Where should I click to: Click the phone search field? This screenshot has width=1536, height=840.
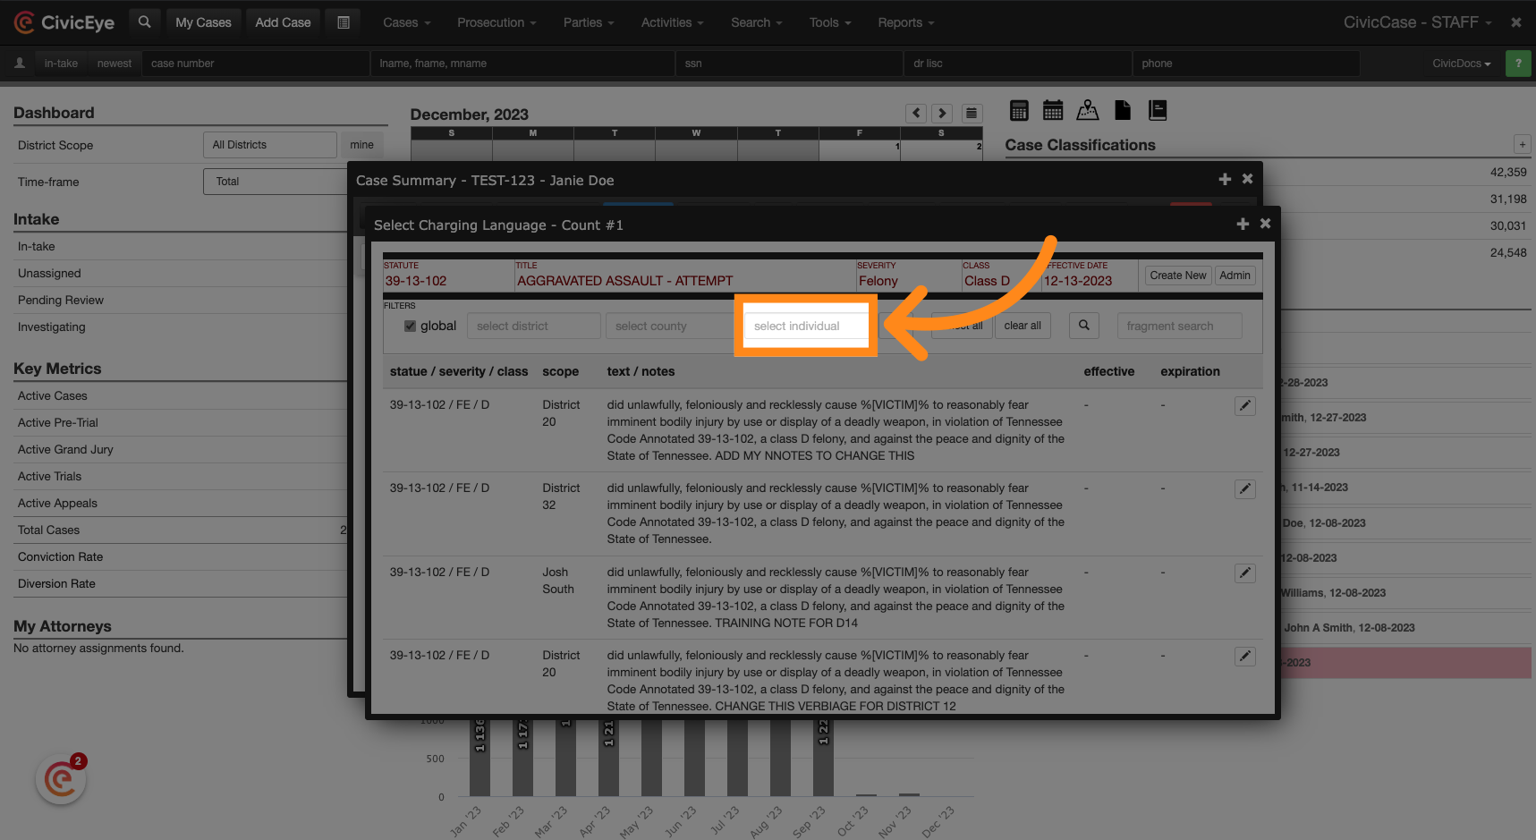[1246, 64]
